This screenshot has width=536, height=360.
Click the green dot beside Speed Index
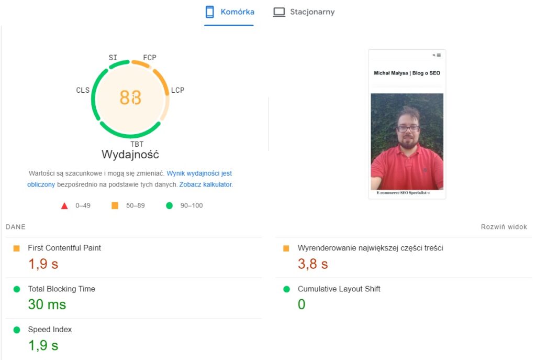pos(15,330)
